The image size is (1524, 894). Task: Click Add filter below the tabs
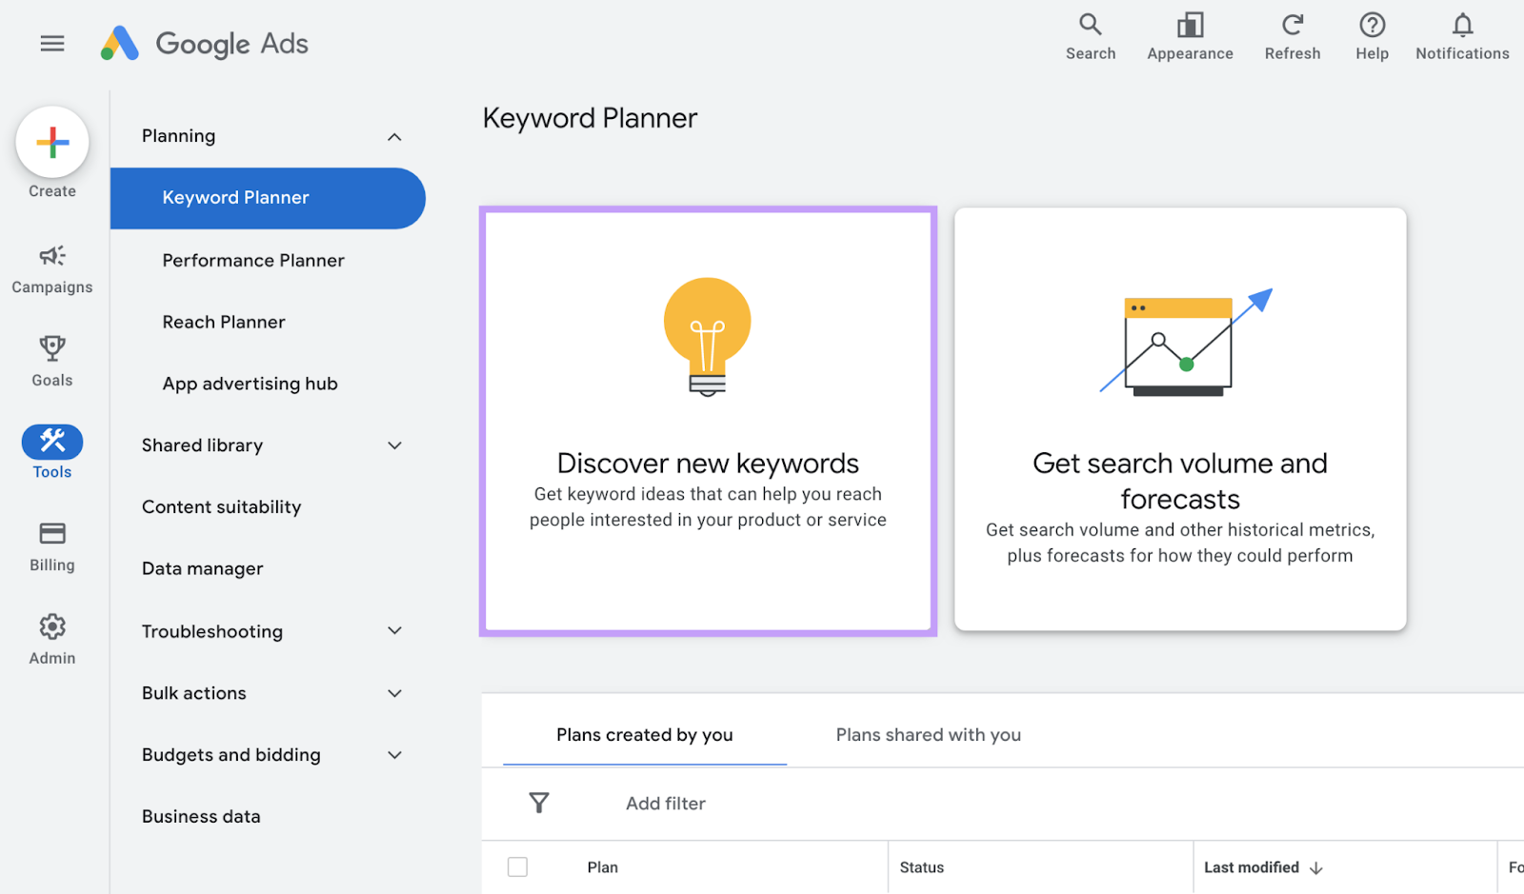point(665,803)
